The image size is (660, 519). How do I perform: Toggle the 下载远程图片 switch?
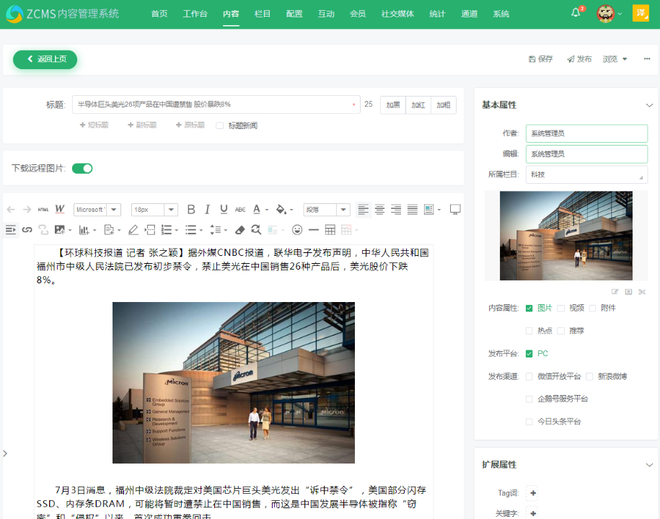pos(82,168)
